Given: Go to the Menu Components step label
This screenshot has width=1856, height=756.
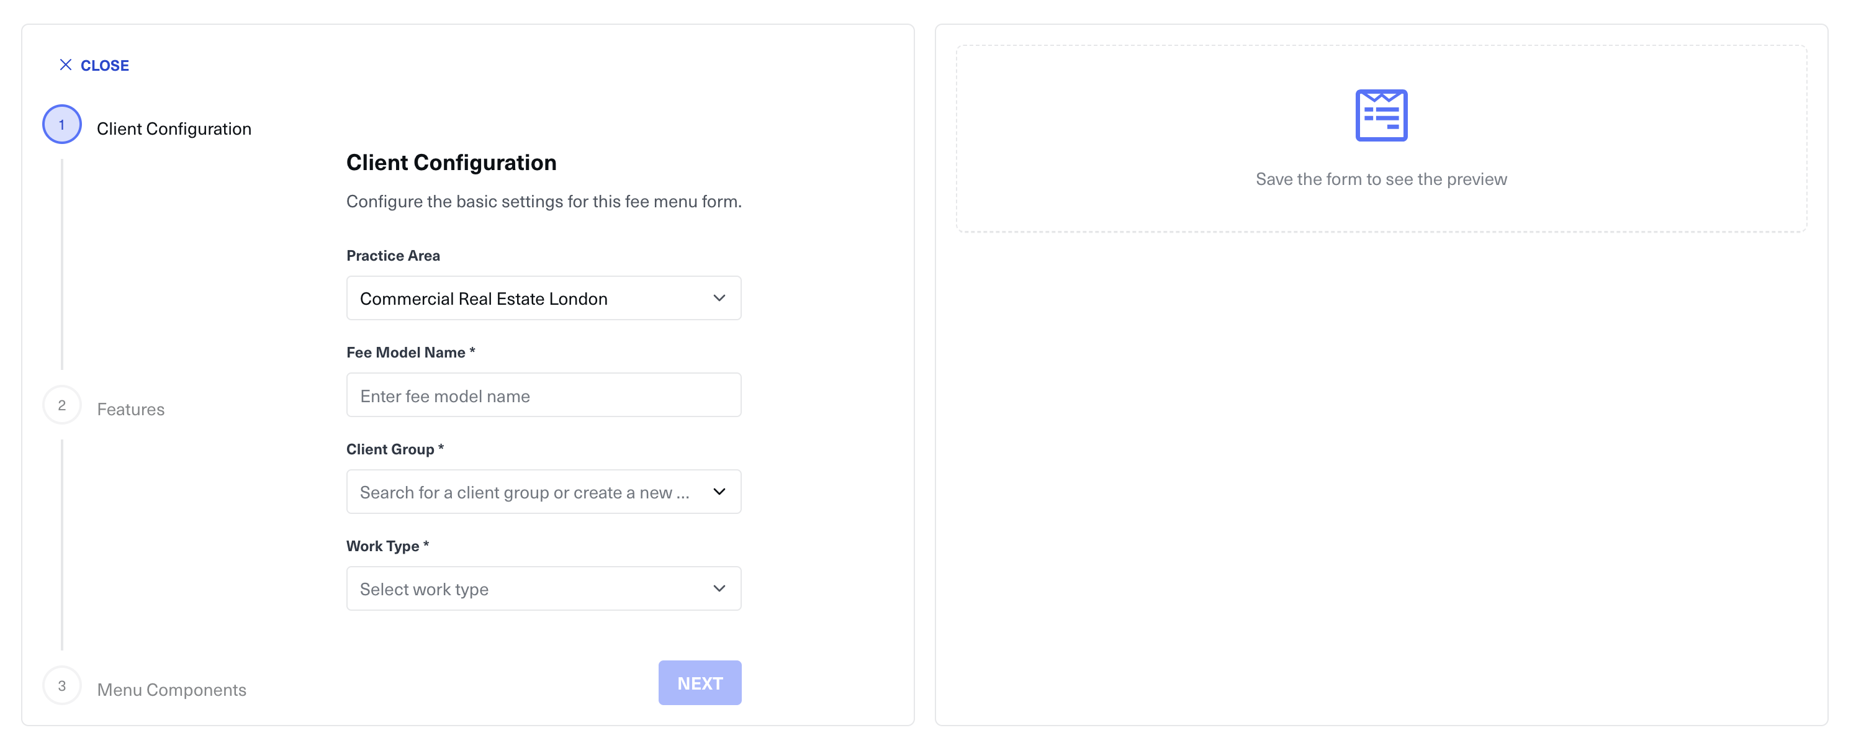Looking at the screenshot, I should tap(171, 690).
